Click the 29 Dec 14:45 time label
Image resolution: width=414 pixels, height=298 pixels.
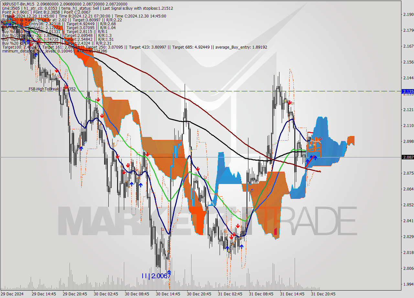[x=44, y=294]
